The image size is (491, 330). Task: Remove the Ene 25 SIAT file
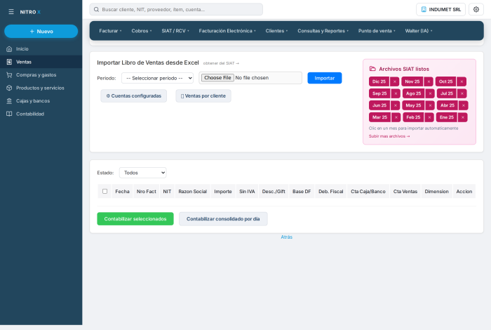463,117
